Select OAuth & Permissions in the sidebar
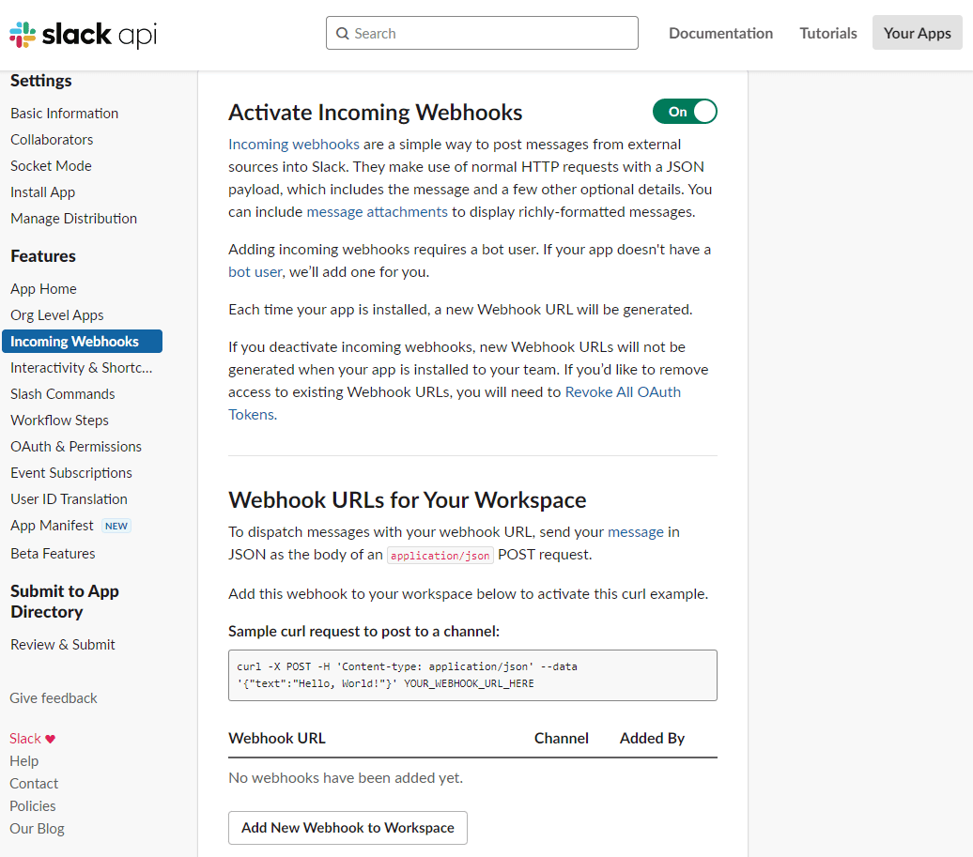 pyautogui.click(x=76, y=447)
